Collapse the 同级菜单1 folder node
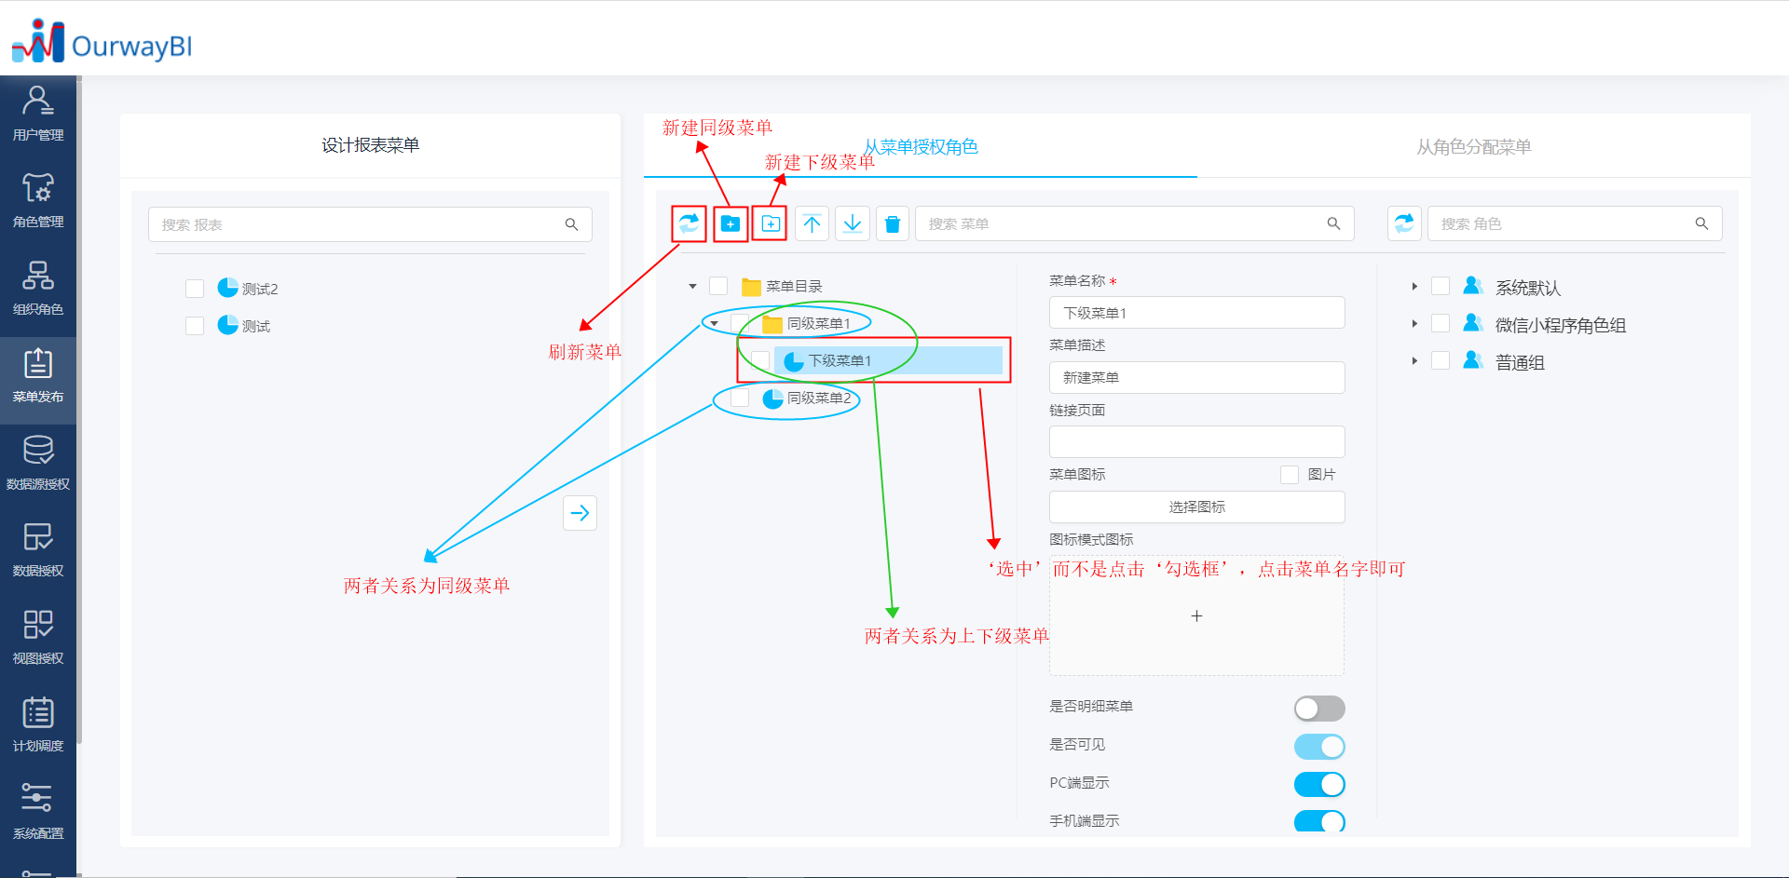The image size is (1789, 878). (x=714, y=322)
